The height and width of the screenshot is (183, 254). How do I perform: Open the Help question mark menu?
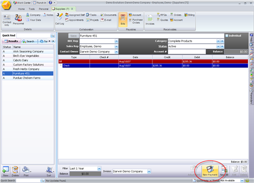(50, 3)
